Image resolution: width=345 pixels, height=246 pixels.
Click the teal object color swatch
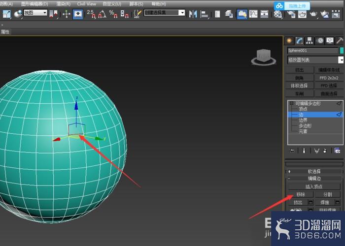(x=342, y=51)
